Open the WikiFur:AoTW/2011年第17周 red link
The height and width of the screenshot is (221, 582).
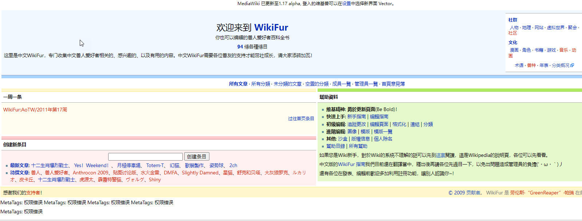click(x=35, y=110)
